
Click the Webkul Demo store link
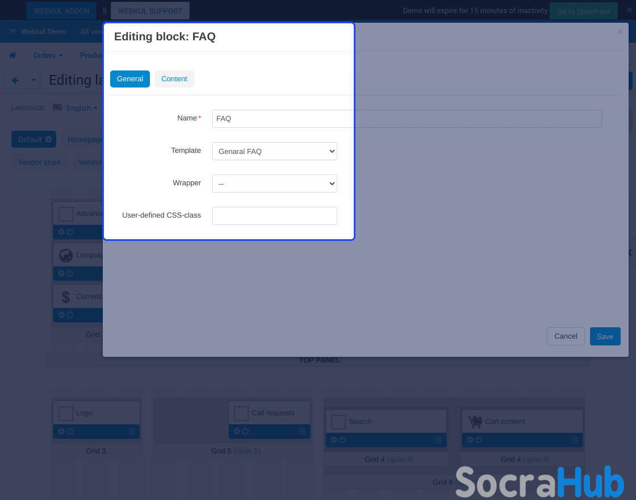click(44, 31)
